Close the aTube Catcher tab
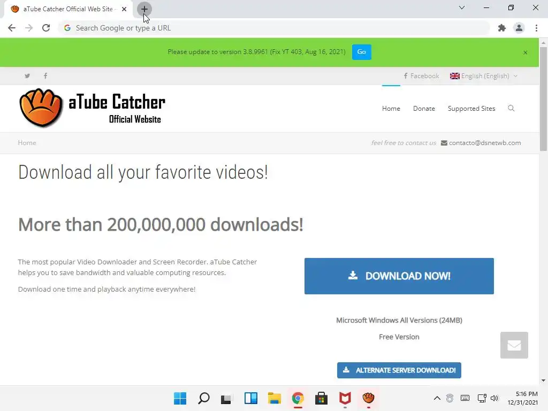 124,9
